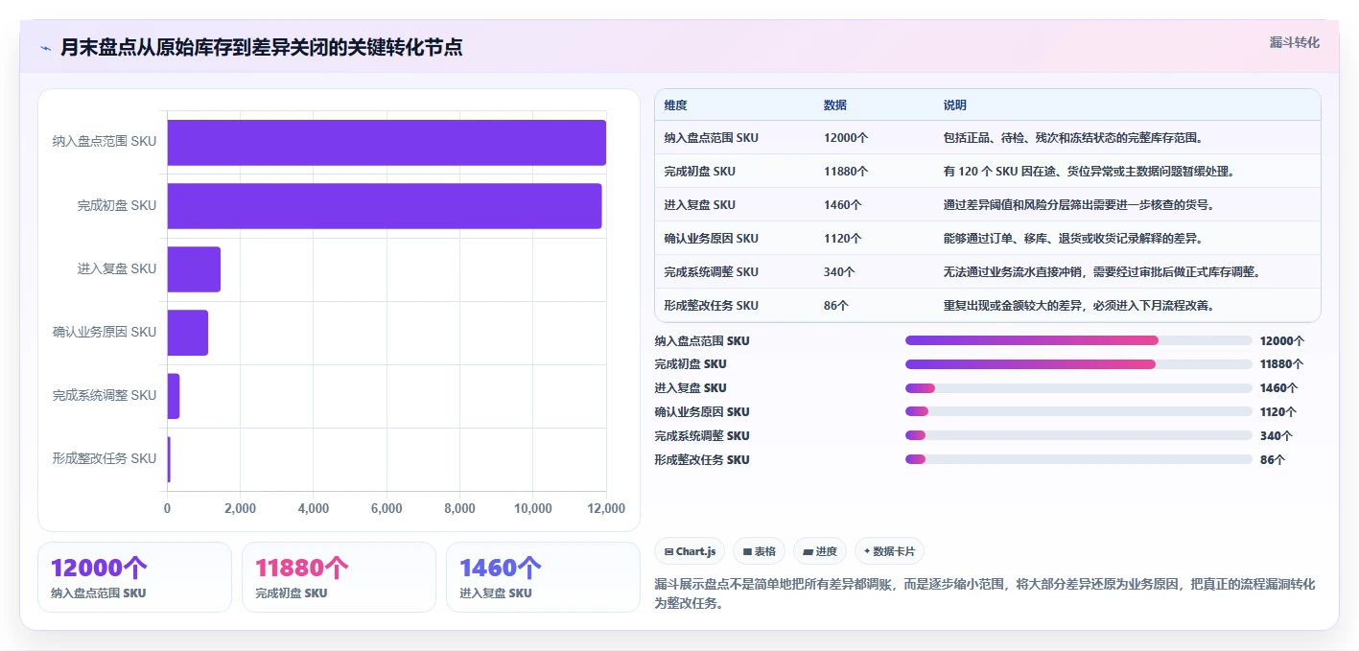Click description starting 重复出现或金额较大
This screenshot has height=651, width=1359.
(1079, 306)
